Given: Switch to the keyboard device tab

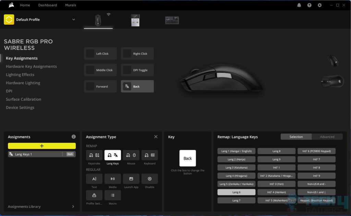Looking at the screenshot, I should pyautogui.click(x=172, y=20).
